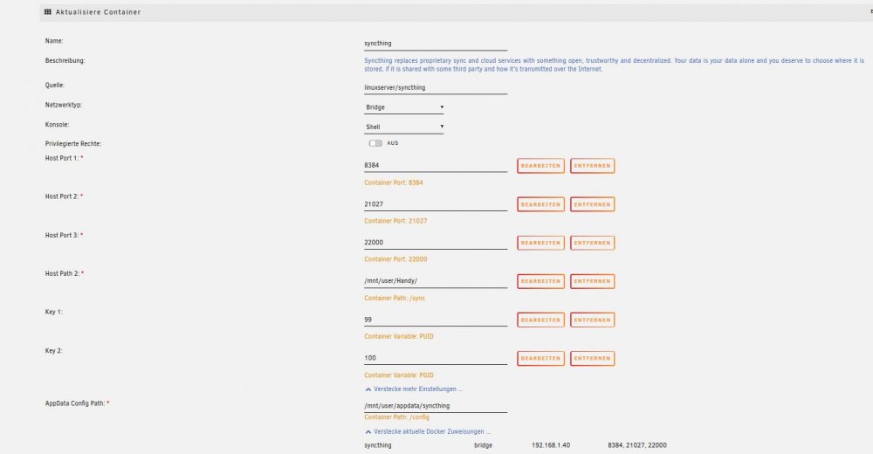Viewport: 873px width, 454px height.
Task: Click Entfernen for Host Port 3
Action: click(x=593, y=243)
